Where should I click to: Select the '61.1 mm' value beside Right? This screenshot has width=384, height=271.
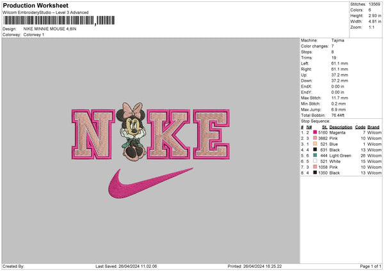coord(340,69)
